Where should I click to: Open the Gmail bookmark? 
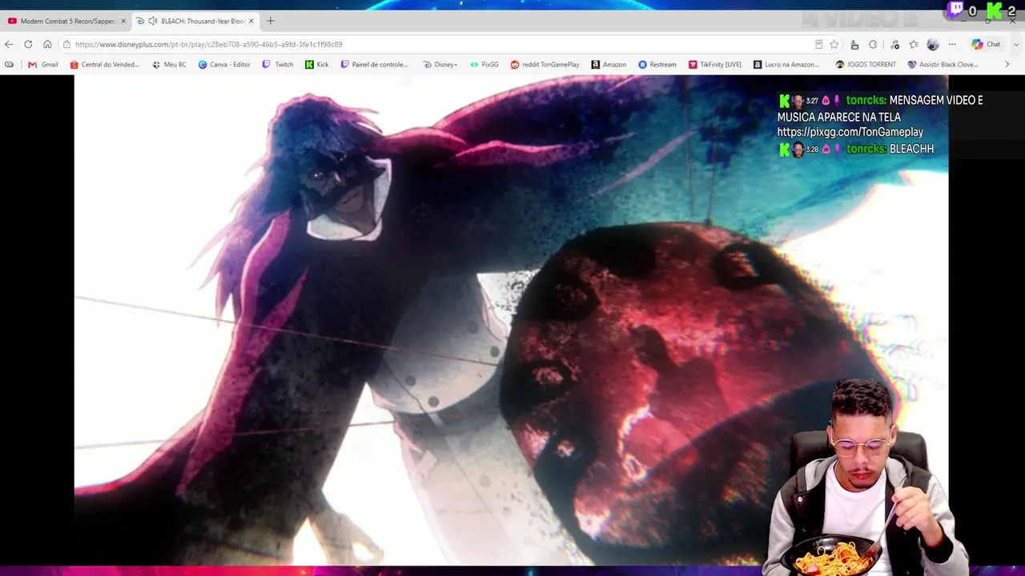[43, 64]
